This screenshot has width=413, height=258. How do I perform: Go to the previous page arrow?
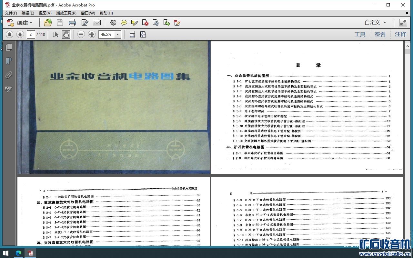click(10, 34)
